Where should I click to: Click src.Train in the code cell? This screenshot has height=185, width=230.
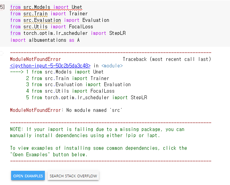pyautogui.click(x=34, y=14)
